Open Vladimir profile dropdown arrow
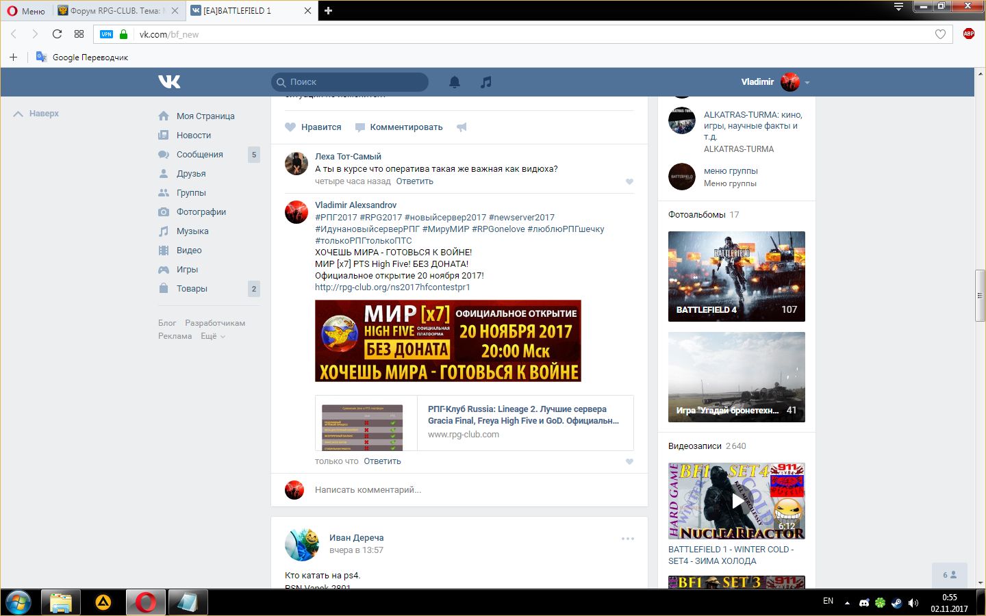 [807, 82]
